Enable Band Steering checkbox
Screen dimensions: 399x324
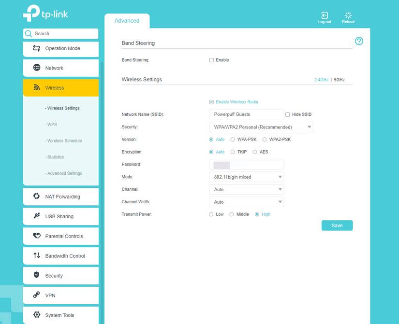coord(211,60)
